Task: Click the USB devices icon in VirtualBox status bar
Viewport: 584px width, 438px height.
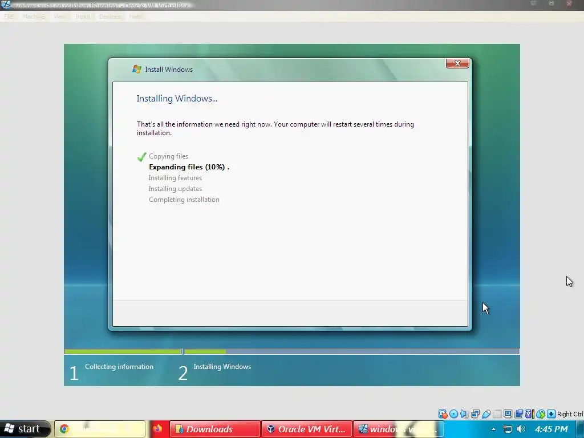Action: [486, 414]
